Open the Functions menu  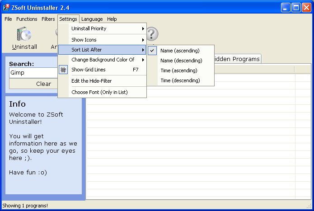[x=27, y=19]
